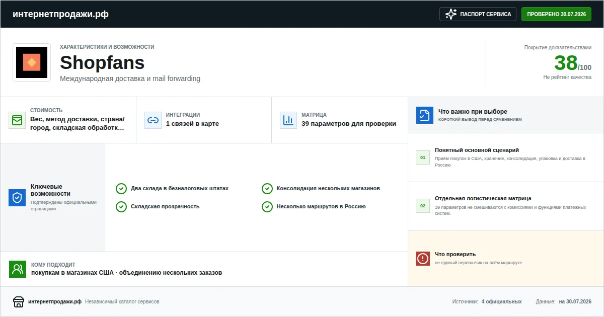Click check icon beside Консолидация нескольких магазинов
The height and width of the screenshot is (317, 604).
267,189
